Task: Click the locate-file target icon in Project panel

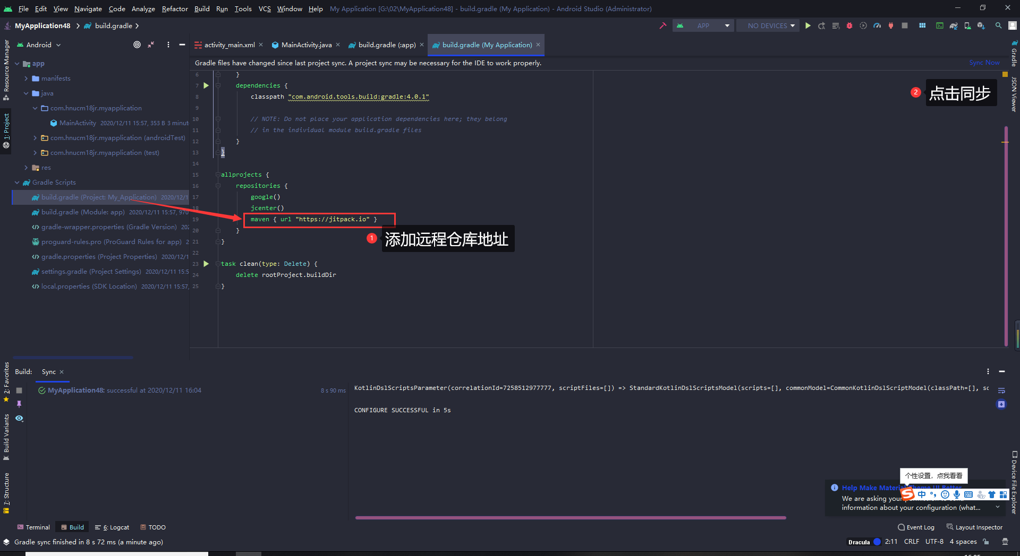Action: click(x=137, y=45)
